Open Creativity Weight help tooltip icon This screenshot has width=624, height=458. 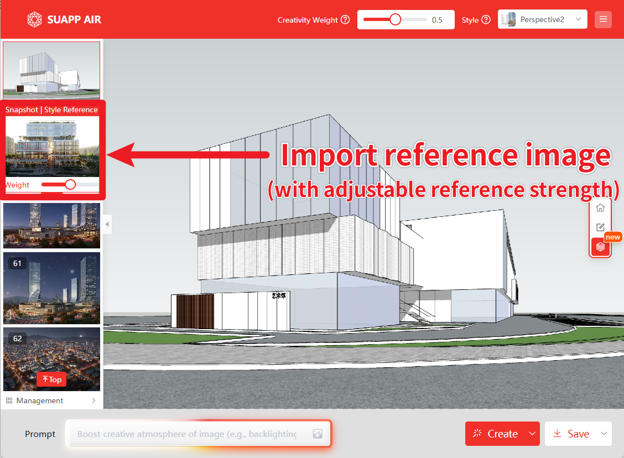[x=345, y=20]
